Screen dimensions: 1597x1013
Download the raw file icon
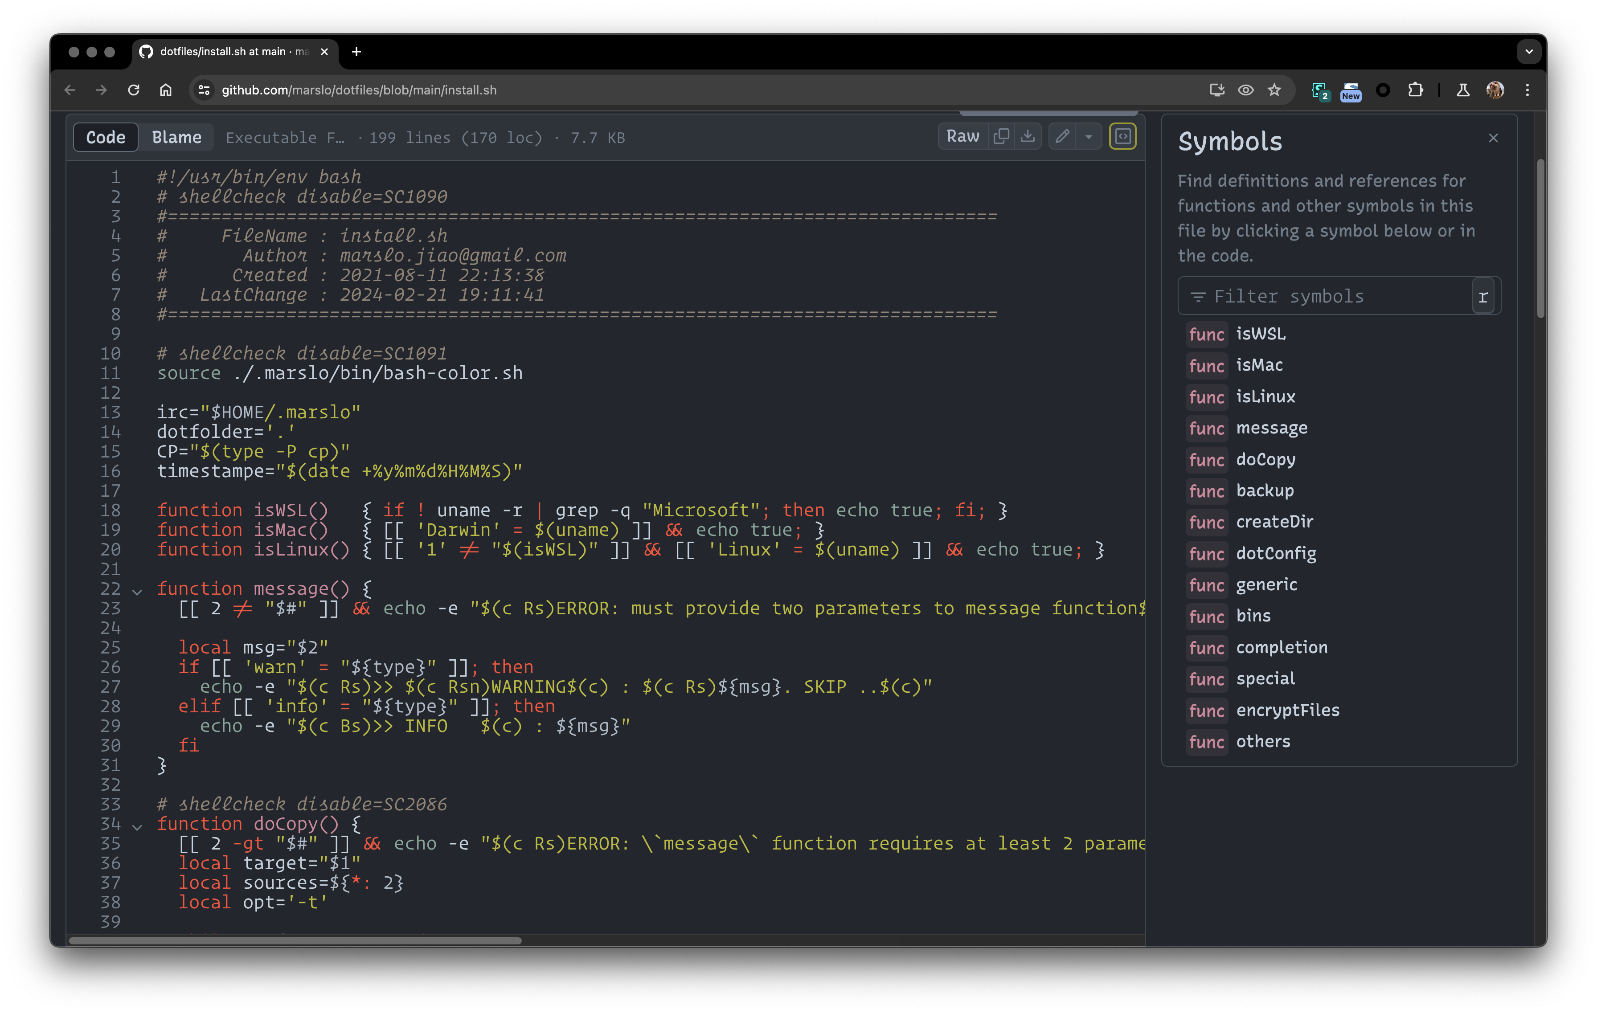(1027, 137)
